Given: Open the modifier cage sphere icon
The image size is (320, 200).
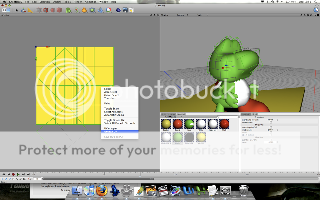Looking at the screenshot, I should click(92, 10).
